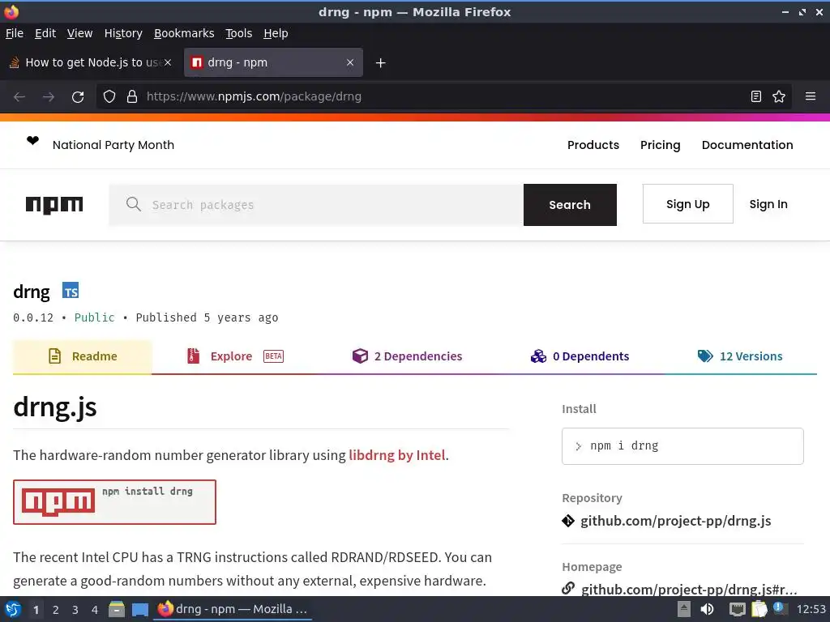
Task: Click the Public label
Action: tap(94, 317)
